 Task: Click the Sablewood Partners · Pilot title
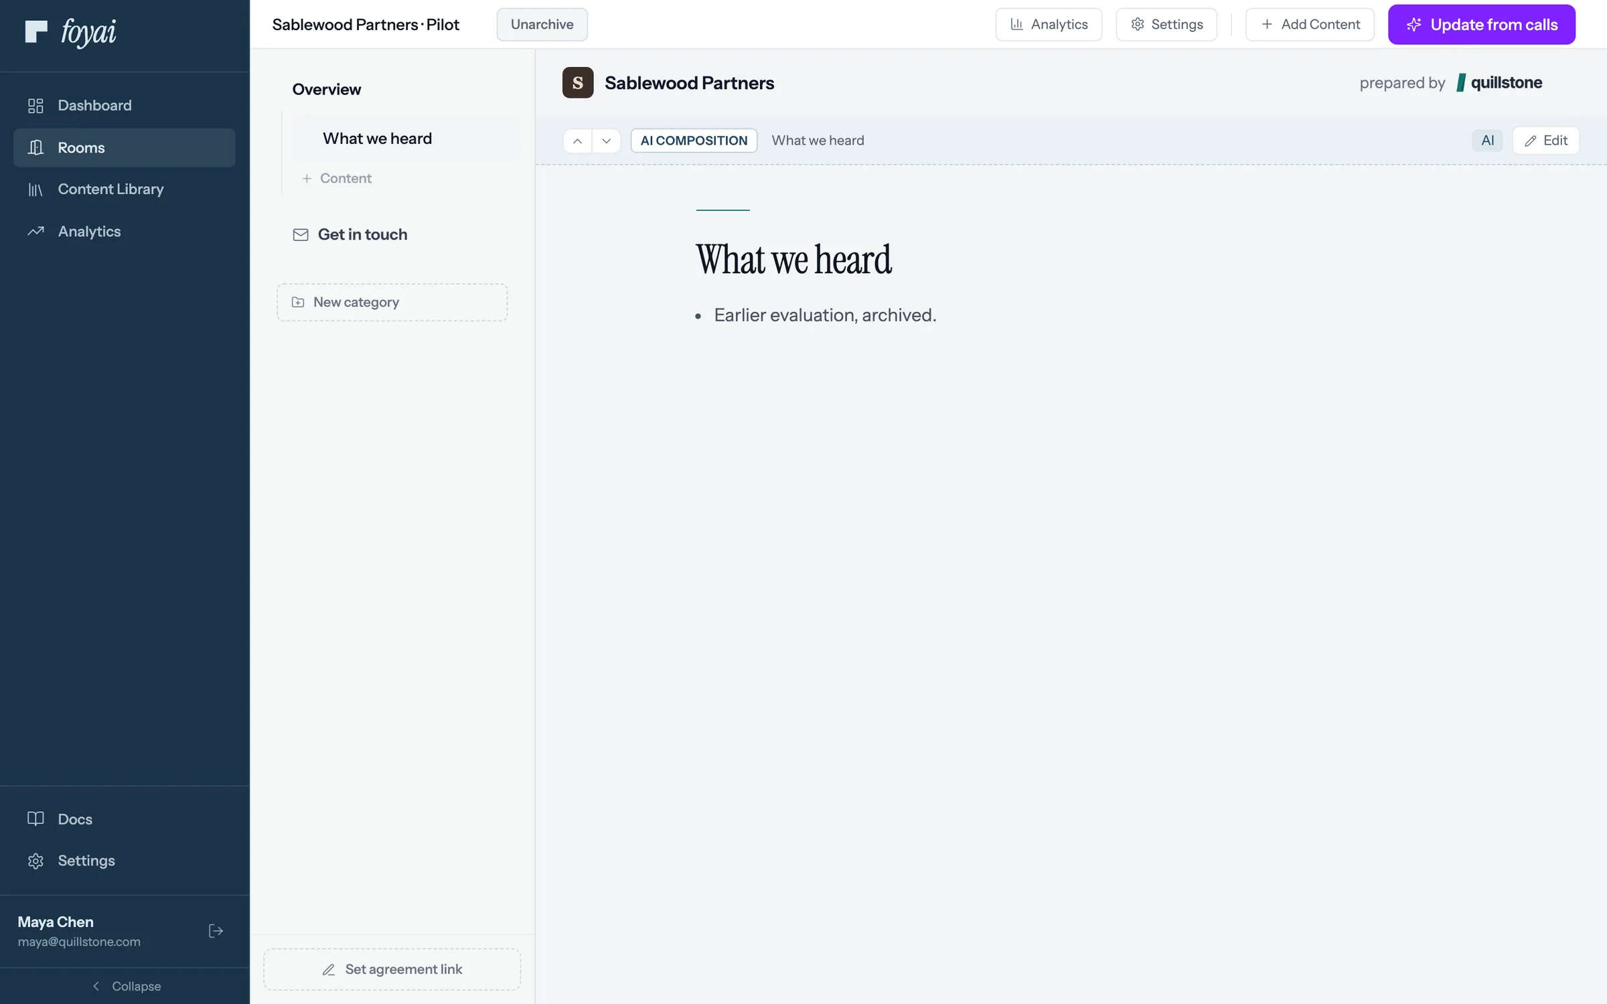pos(366,25)
